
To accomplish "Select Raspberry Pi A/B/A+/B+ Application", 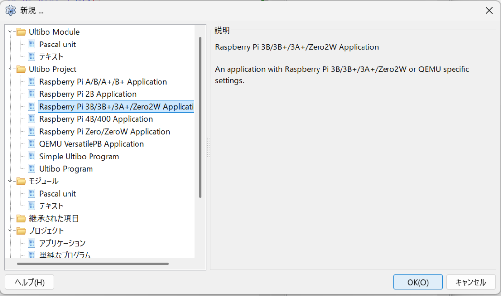I will [x=103, y=82].
